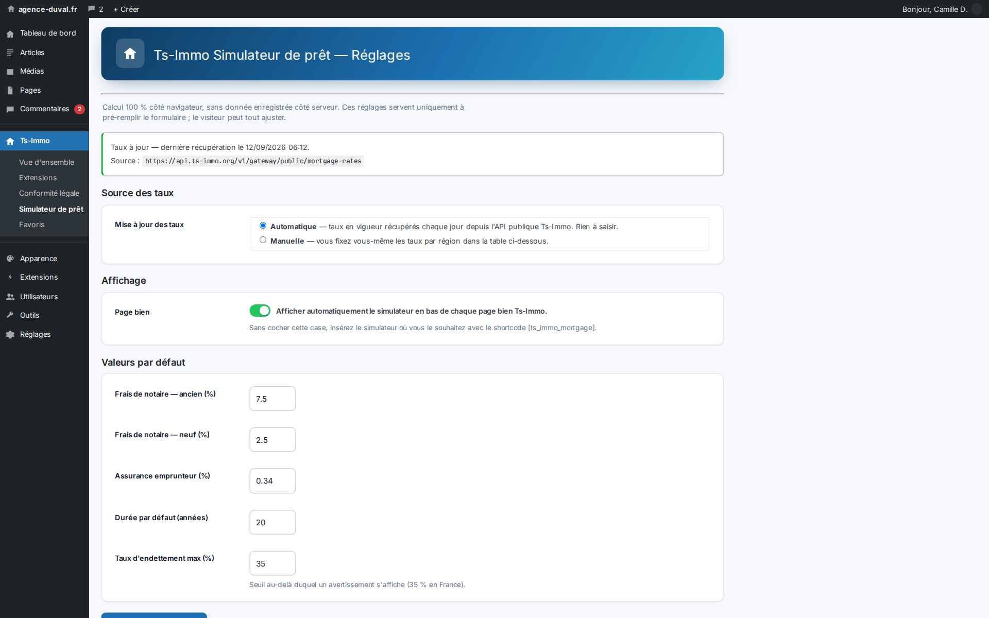Viewport: 989px width, 618px height.
Task: Open the Simulateur de prêt submenu item
Action: coord(51,209)
